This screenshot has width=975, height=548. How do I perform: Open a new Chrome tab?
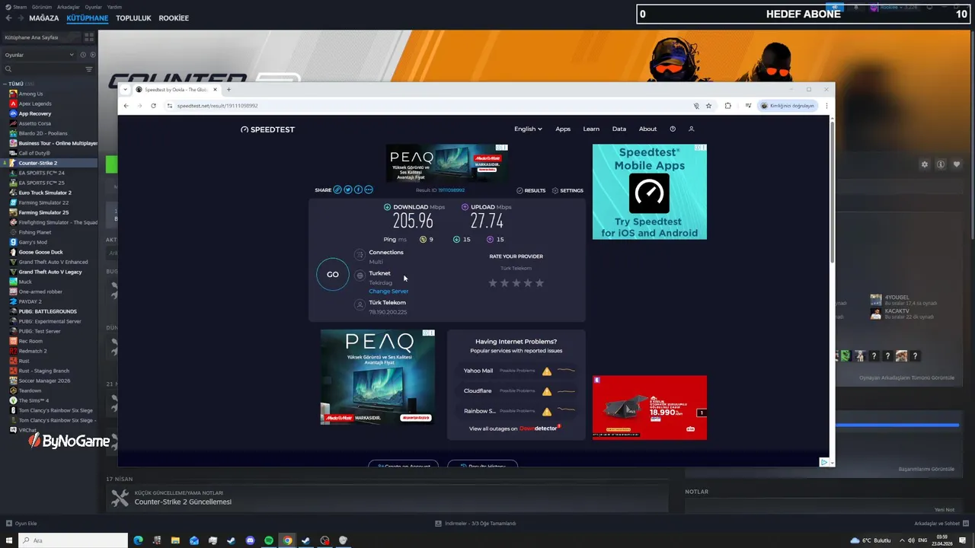[229, 90]
